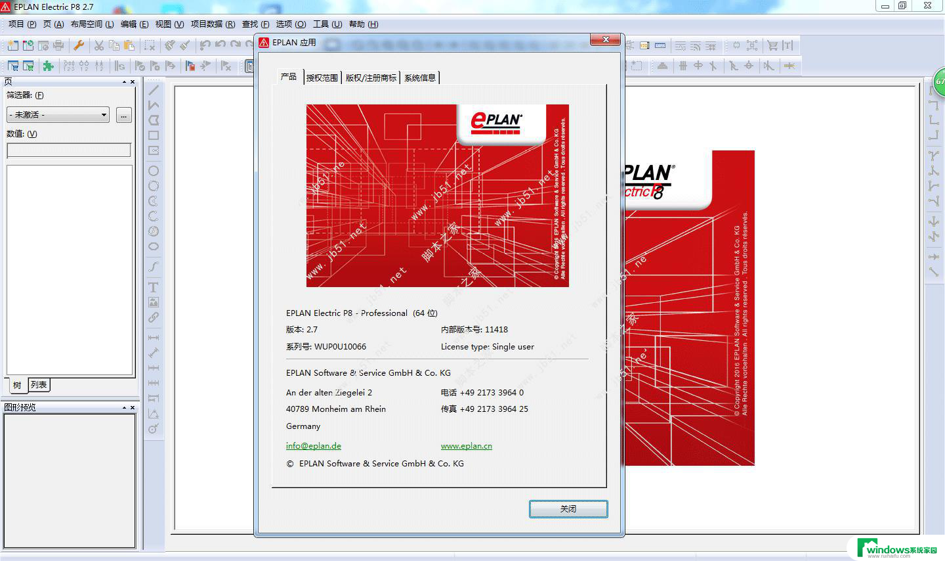The image size is (945, 561).
Task: Click the upper corner connection symbol in the right toolbar
Action: click(x=934, y=105)
